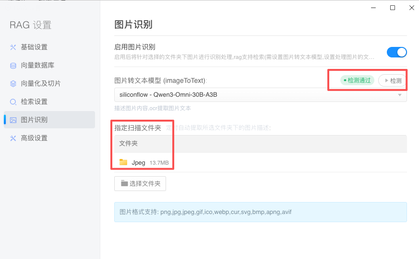Open the imageToText model dropdown
The width and height of the screenshot is (419, 259).
pyautogui.click(x=254, y=95)
